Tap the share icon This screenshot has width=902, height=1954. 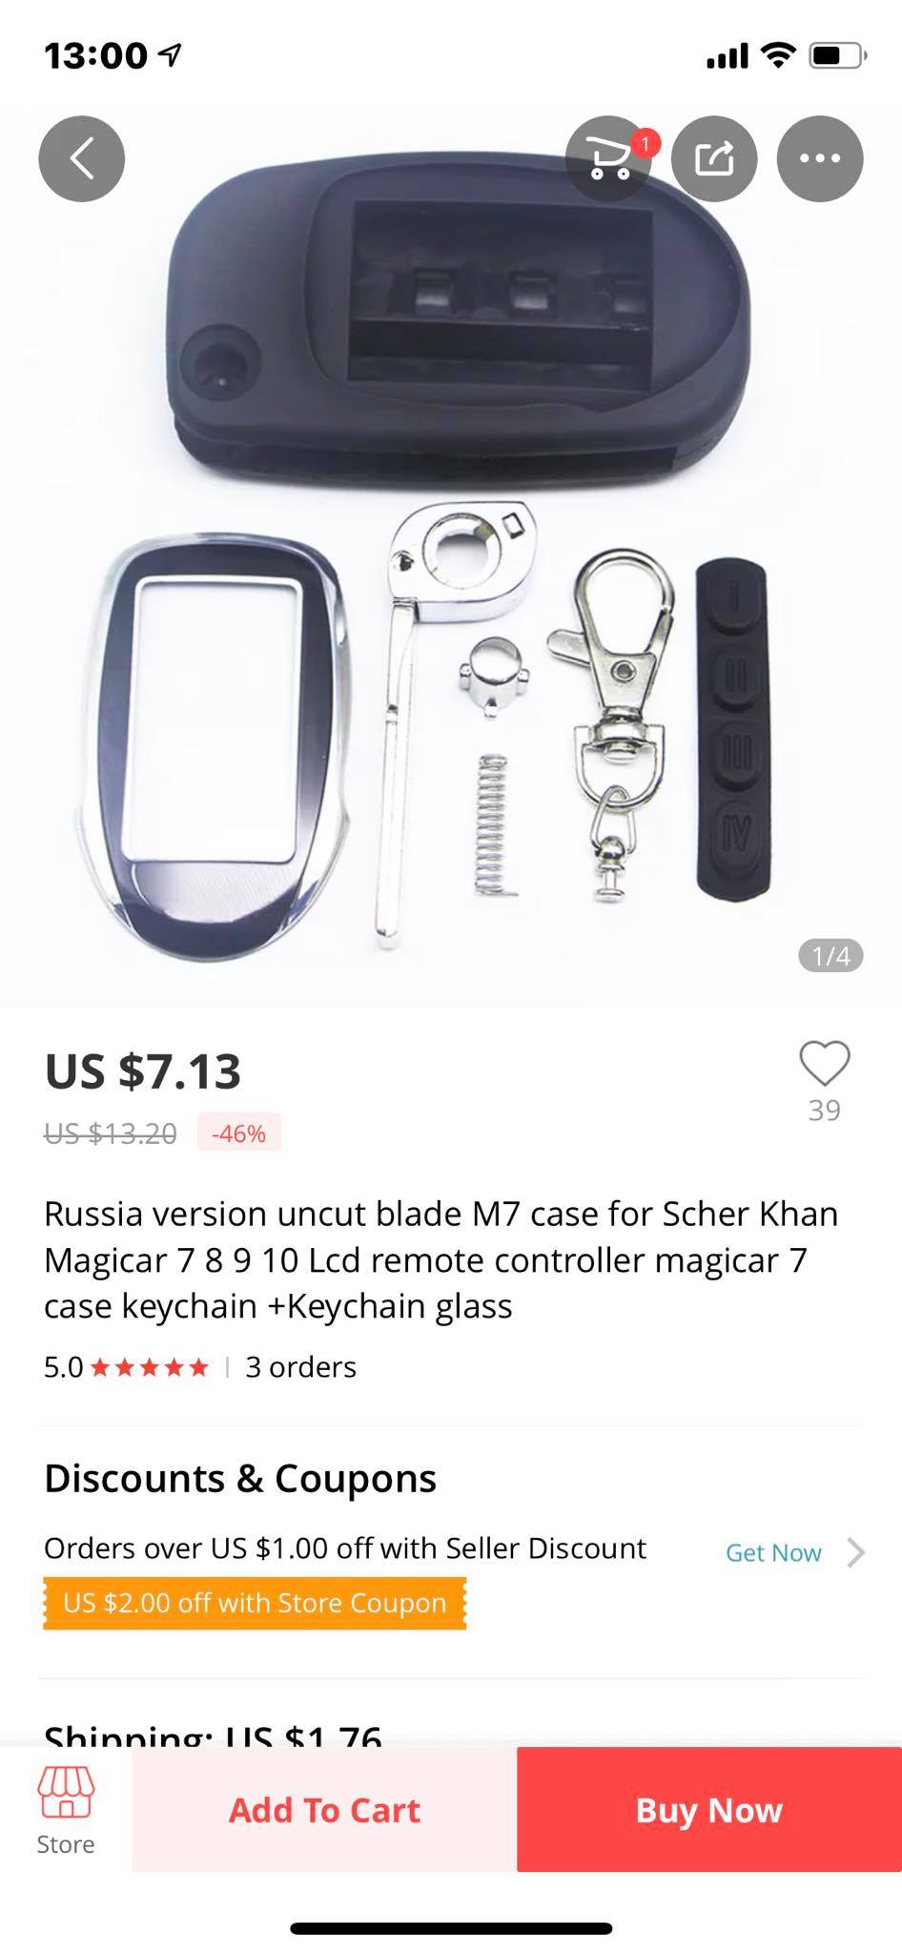point(714,158)
